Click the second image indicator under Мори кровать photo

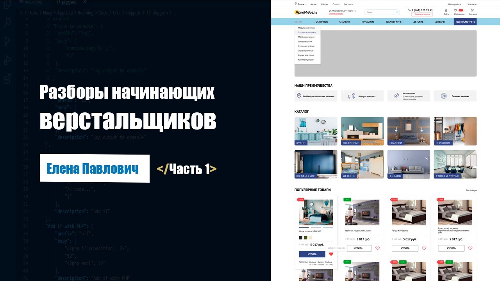pyautogui.click(x=316, y=227)
